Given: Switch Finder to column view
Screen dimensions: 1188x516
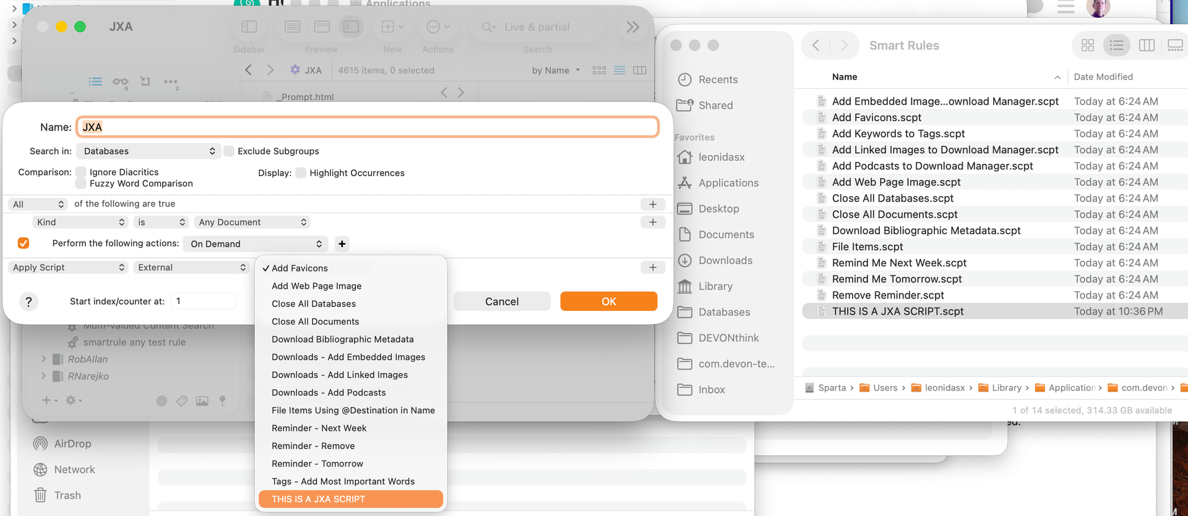Looking at the screenshot, I should pos(1146,45).
